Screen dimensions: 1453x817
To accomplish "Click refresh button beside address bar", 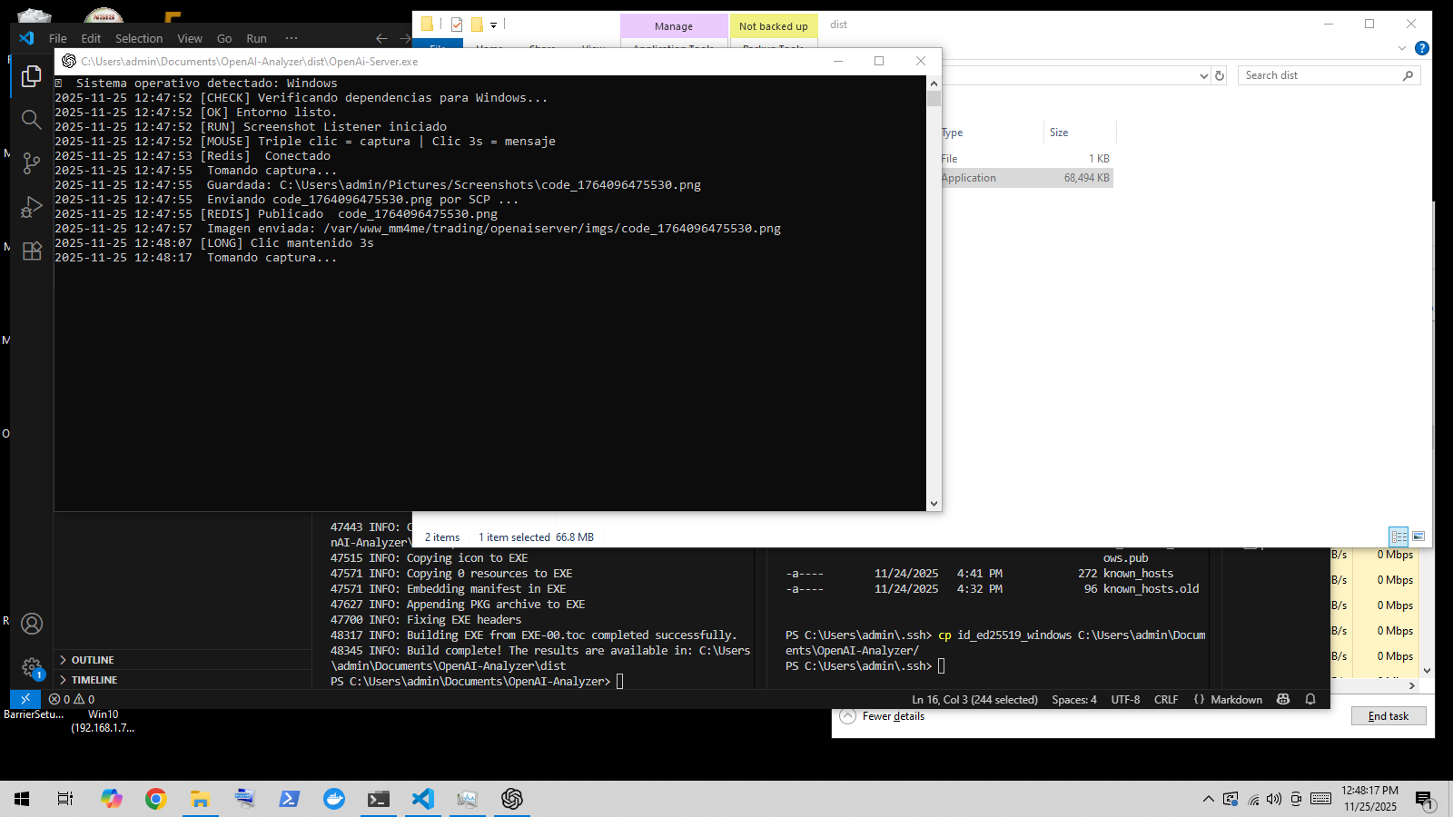I will pos(1220,75).
